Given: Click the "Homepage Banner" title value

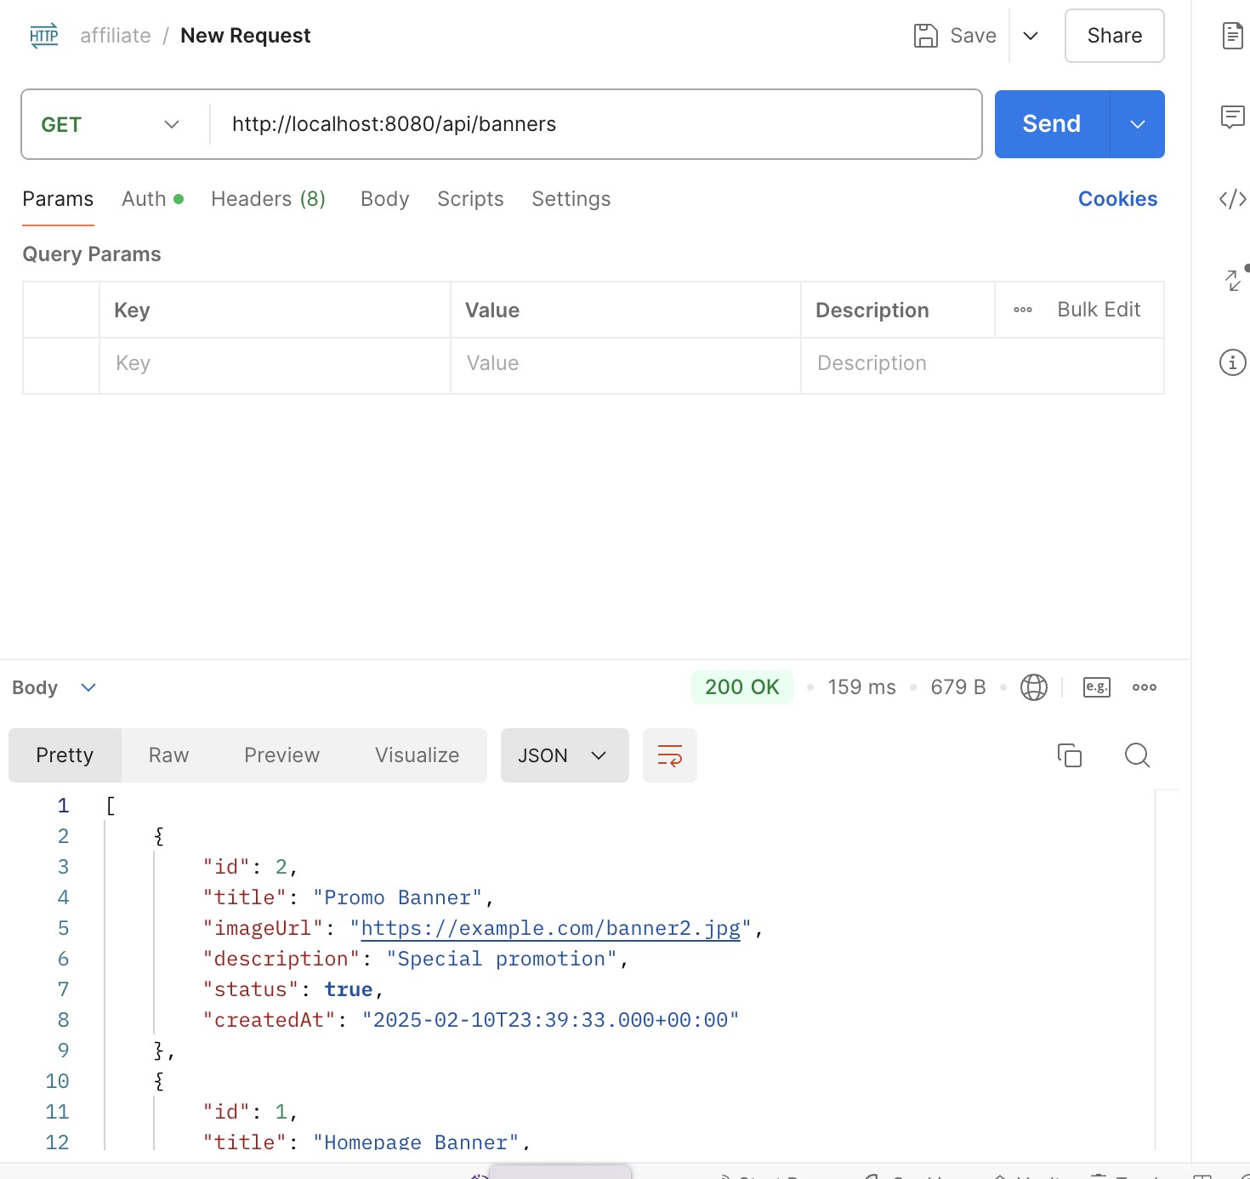Looking at the screenshot, I should click(x=416, y=1142).
